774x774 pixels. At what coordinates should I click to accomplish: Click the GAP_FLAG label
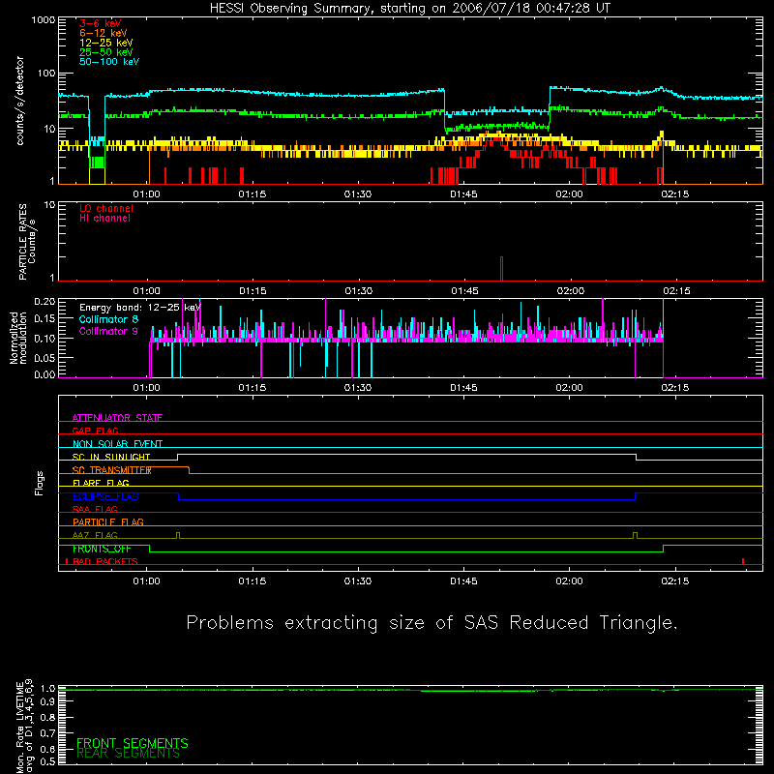pyautogui.click(x=95, y=431)
